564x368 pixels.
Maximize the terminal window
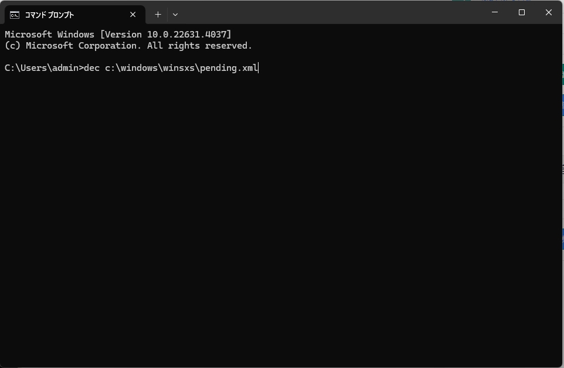[521, 12]
